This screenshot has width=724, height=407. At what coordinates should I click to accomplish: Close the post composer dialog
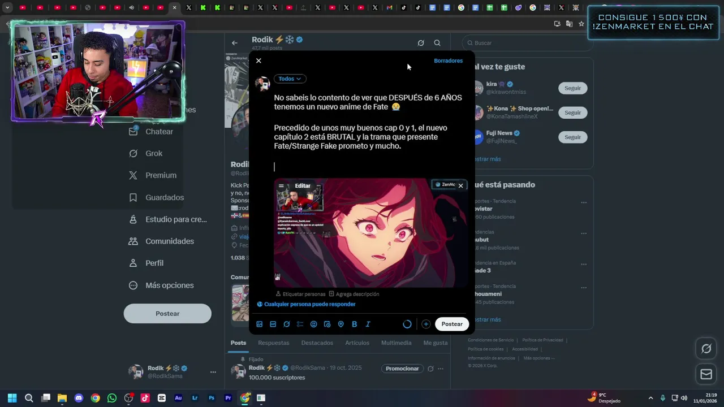point(258,60)
